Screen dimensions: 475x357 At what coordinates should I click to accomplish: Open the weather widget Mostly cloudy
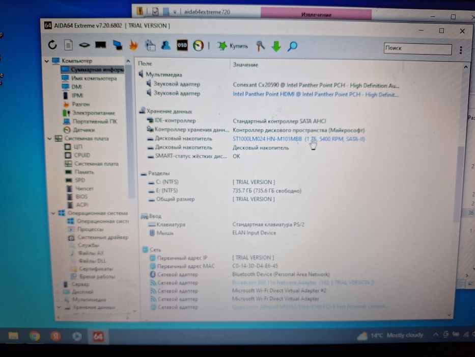[390, 336]
